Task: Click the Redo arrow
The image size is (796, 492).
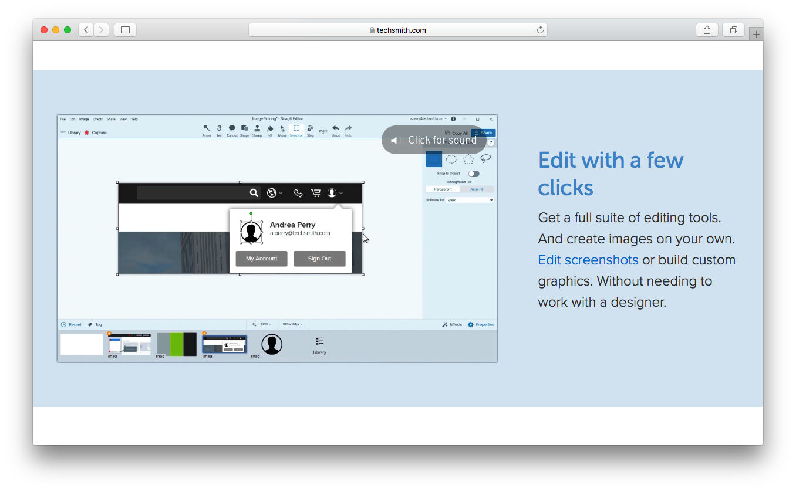Action: click(x=348, y=130)
